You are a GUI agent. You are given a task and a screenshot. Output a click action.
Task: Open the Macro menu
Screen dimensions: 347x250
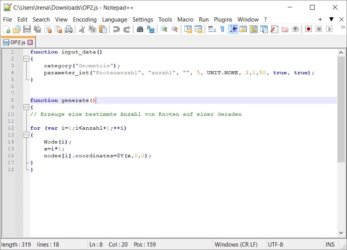(x=185, y=20)
